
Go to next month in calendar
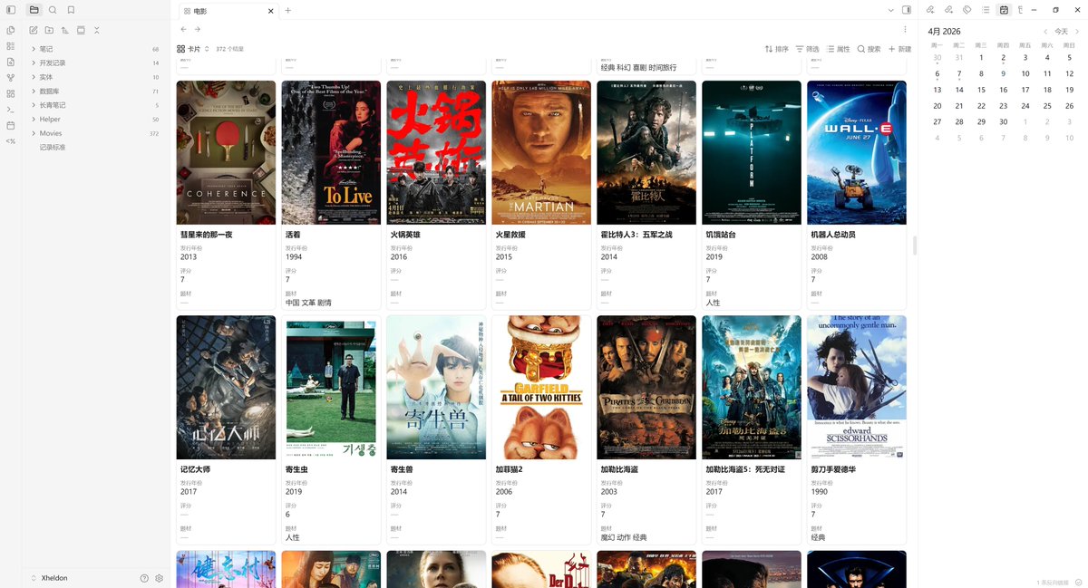coord(1075,31)
